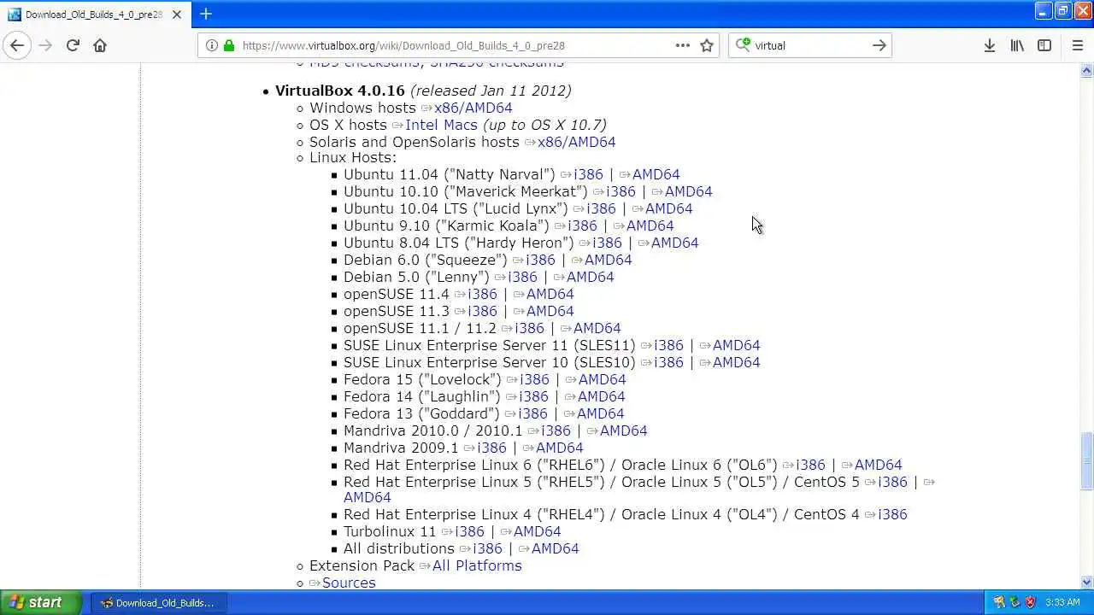The height and width of the screenshot is (615, 1094).
Task: Open a new tab with plus button
Action: pyautogui.click(x=206, y=14)
